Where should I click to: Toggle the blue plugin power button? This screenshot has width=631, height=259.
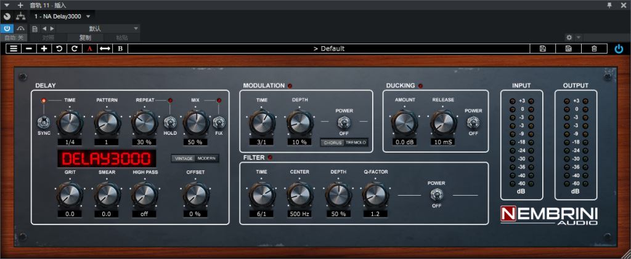click(619, 49)
